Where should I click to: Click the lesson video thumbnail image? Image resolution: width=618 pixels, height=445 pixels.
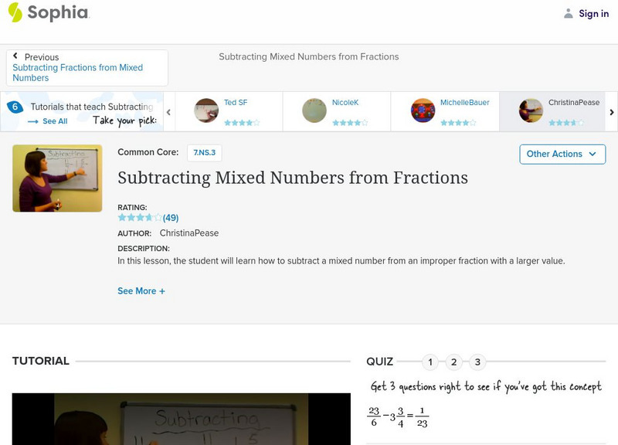tap(57, 178)
